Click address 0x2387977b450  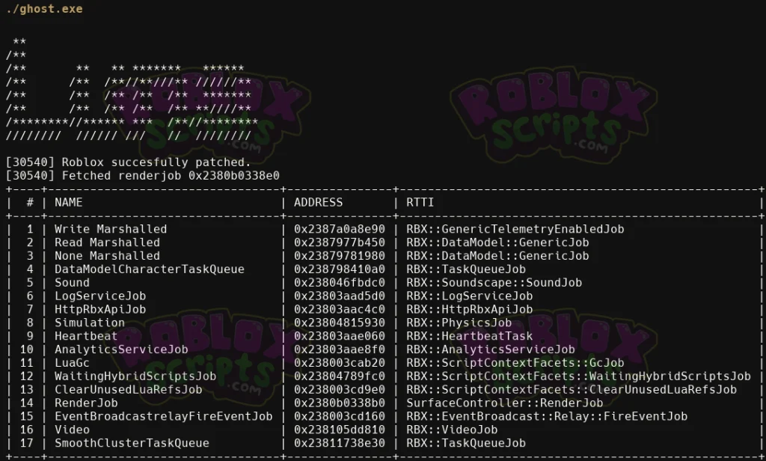(339, 242)
